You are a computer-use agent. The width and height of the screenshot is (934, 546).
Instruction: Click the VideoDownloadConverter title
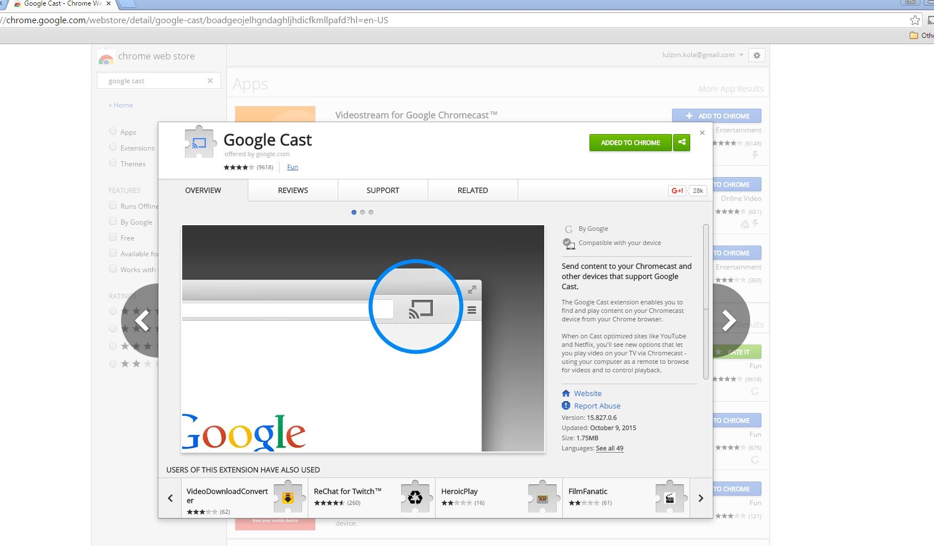227,496
